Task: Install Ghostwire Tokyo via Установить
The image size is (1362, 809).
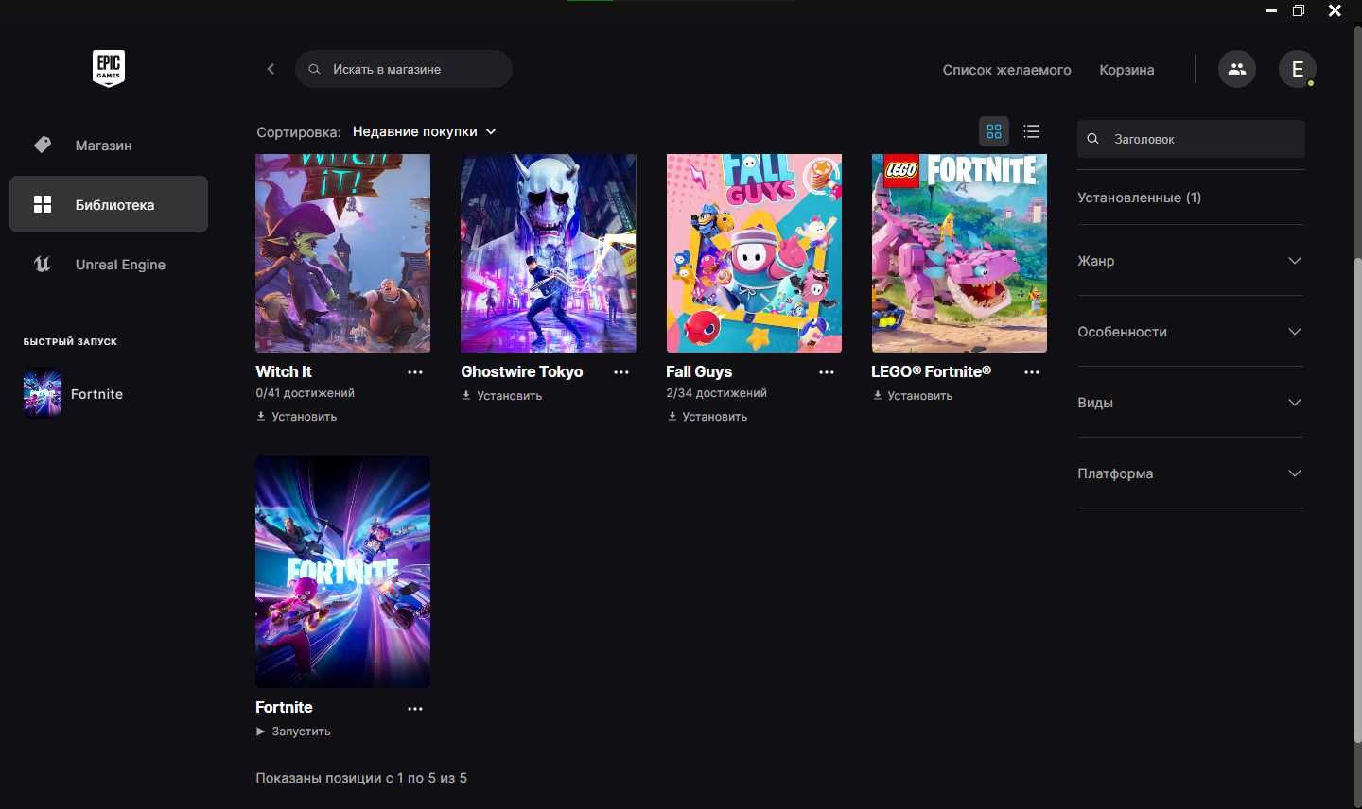Action: [502, 396]
